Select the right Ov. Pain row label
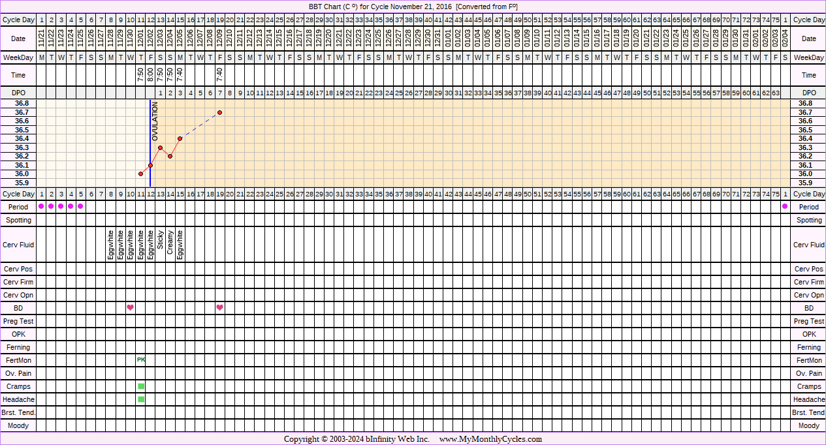 (x=808, y=373)
